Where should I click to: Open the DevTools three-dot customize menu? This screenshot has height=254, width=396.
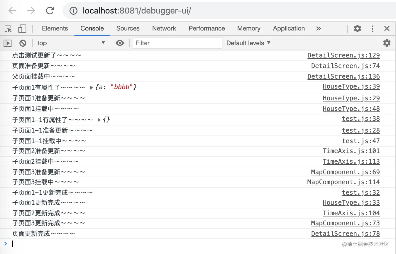[x=372, y=28]
